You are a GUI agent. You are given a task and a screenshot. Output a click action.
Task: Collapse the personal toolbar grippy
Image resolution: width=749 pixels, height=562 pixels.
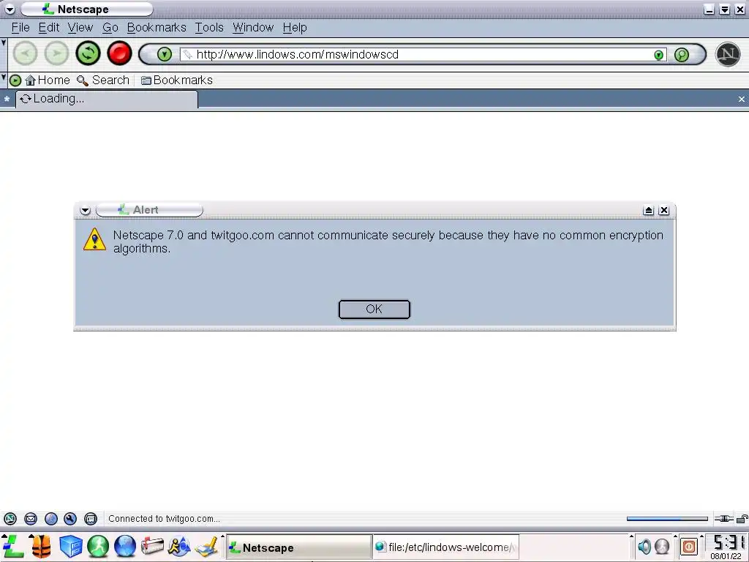click(4, 76)
